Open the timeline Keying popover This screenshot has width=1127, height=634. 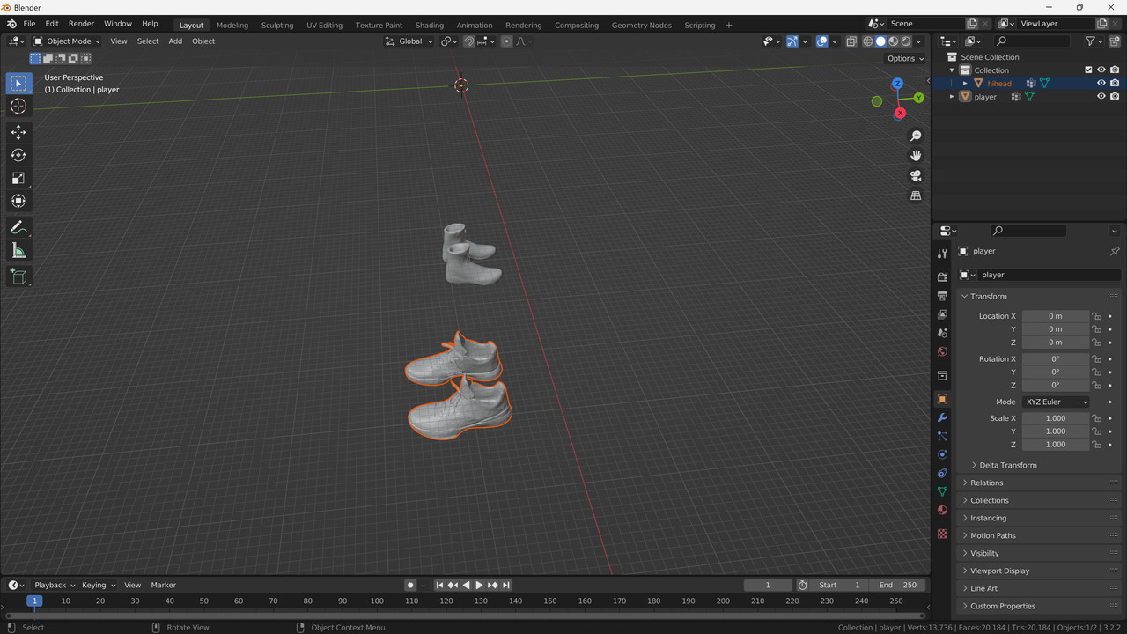(99, 585)
